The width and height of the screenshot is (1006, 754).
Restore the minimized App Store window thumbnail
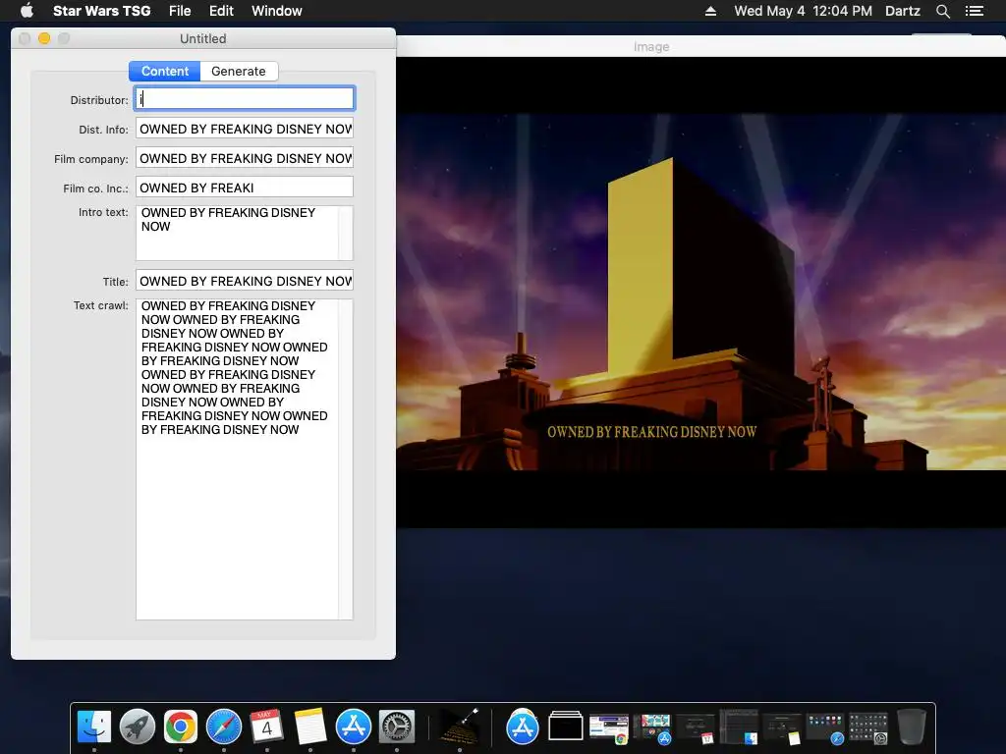tap(652, 728)
